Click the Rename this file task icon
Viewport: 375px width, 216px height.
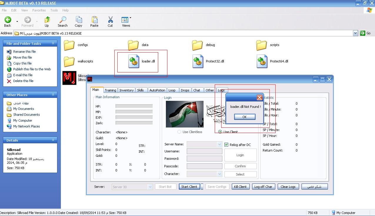click(9, 52)
